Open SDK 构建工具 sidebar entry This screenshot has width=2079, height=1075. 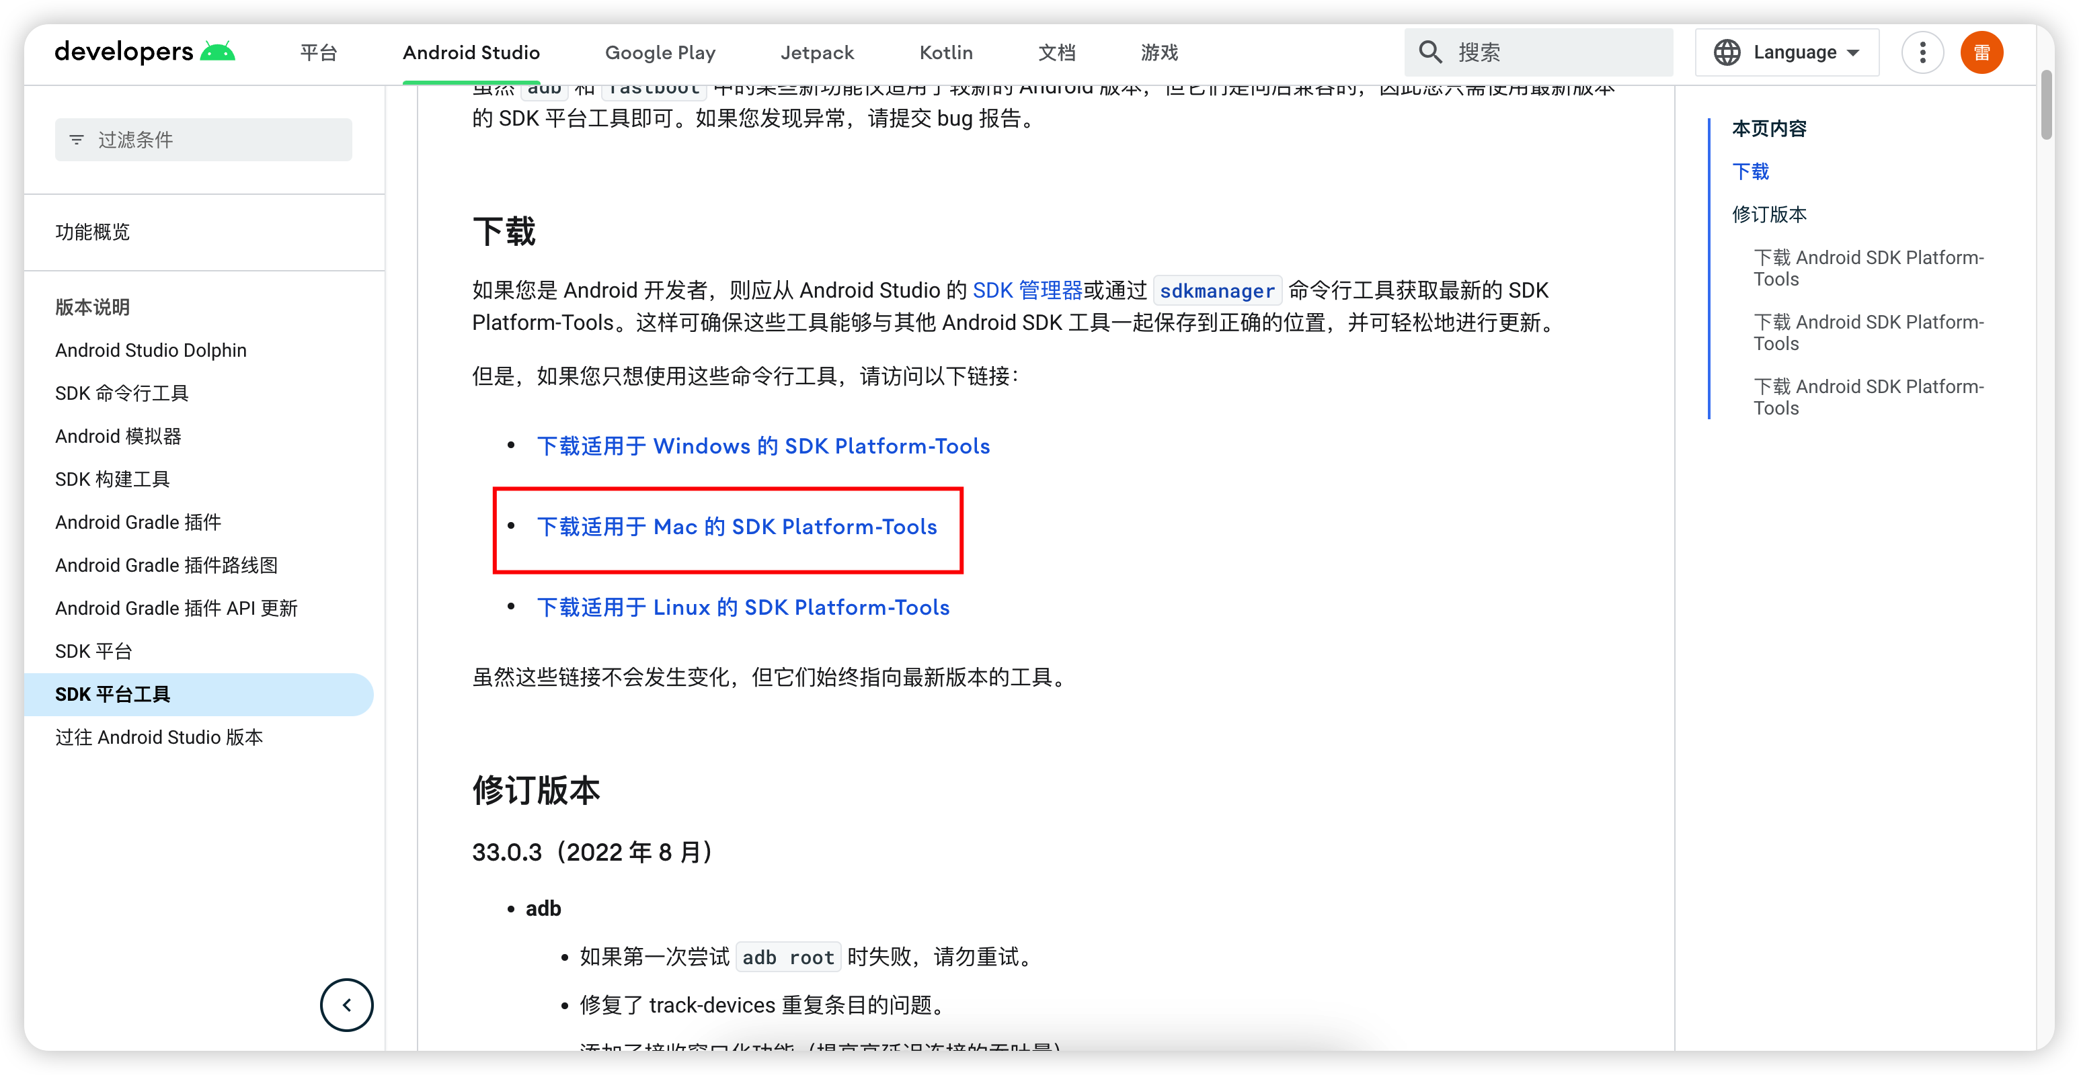pos(112,479)
